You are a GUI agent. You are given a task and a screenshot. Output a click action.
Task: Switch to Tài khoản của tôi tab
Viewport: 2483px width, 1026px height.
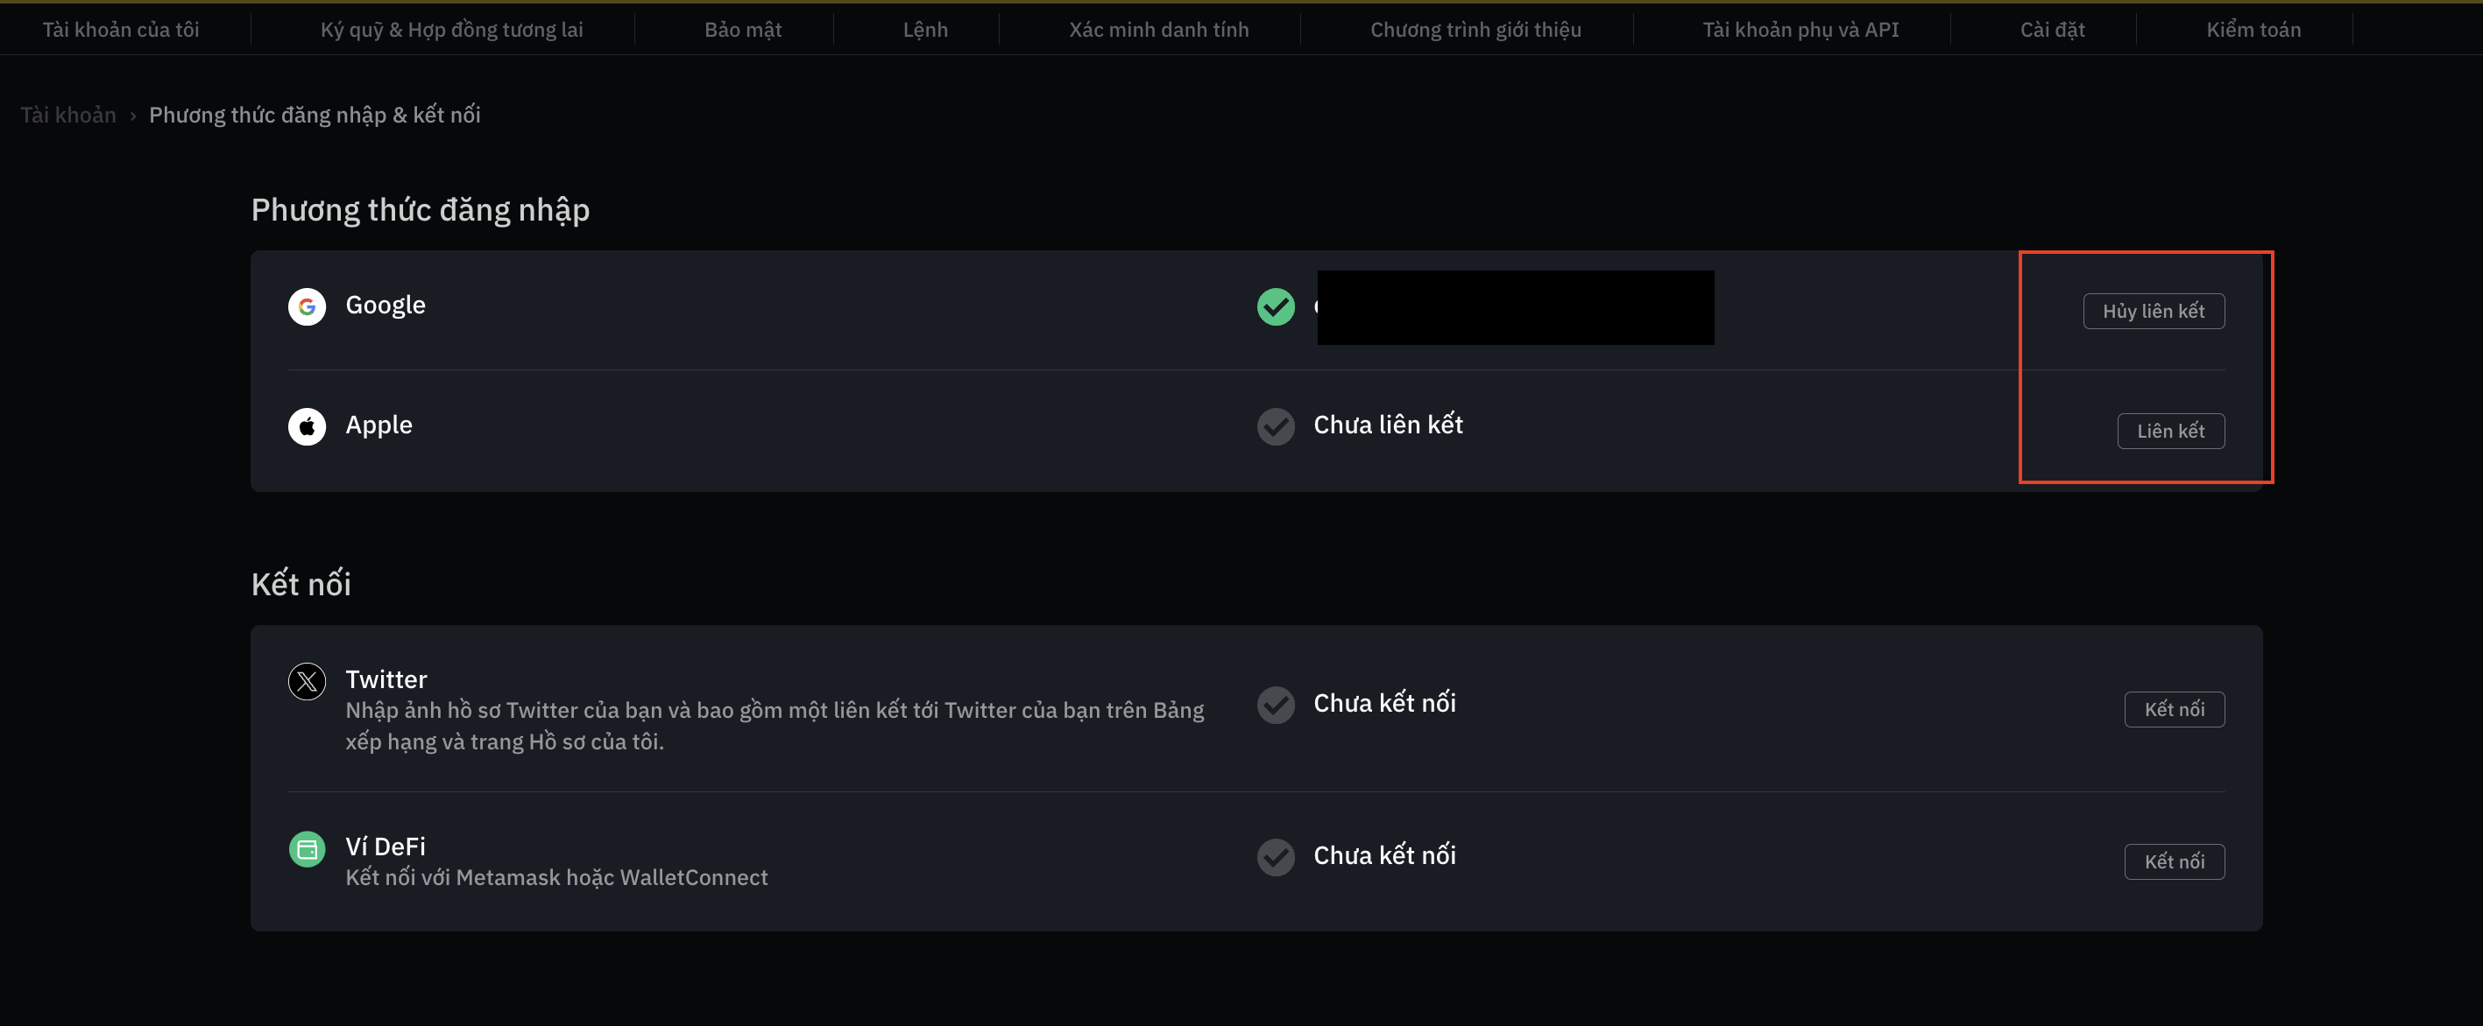(x=121, y=30)
